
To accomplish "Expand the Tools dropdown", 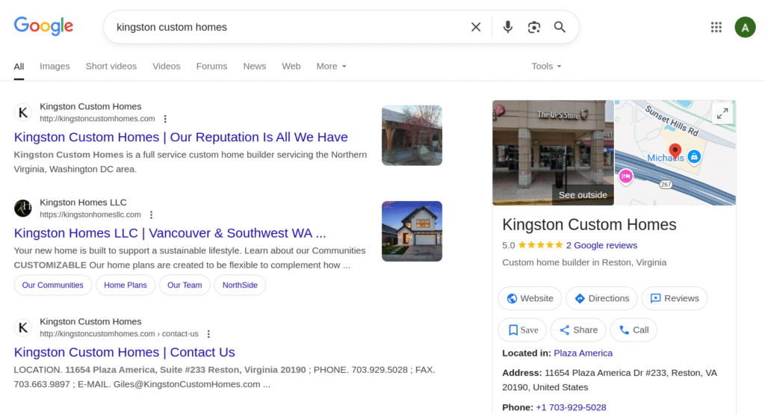I will coord(546,67).
